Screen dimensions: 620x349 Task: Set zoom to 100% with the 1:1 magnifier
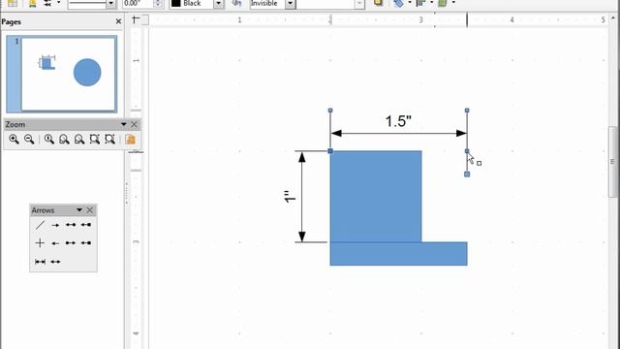pos(49,140)
